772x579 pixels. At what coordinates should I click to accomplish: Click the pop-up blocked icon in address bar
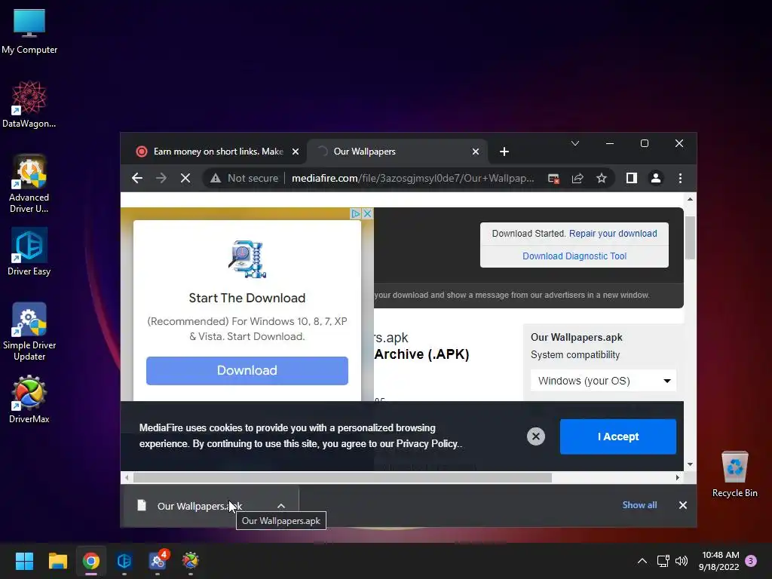pyautogui.click(x=553, y=178)
